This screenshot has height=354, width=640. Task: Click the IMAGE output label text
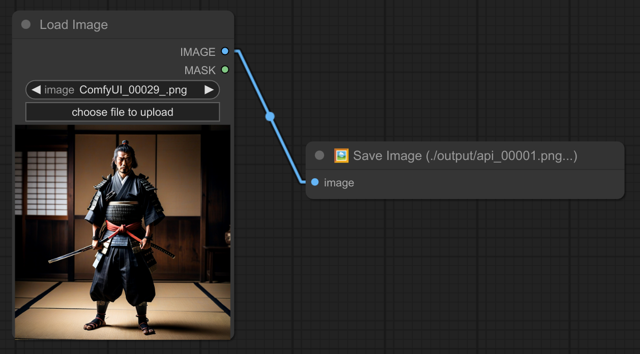click(197, 52)
